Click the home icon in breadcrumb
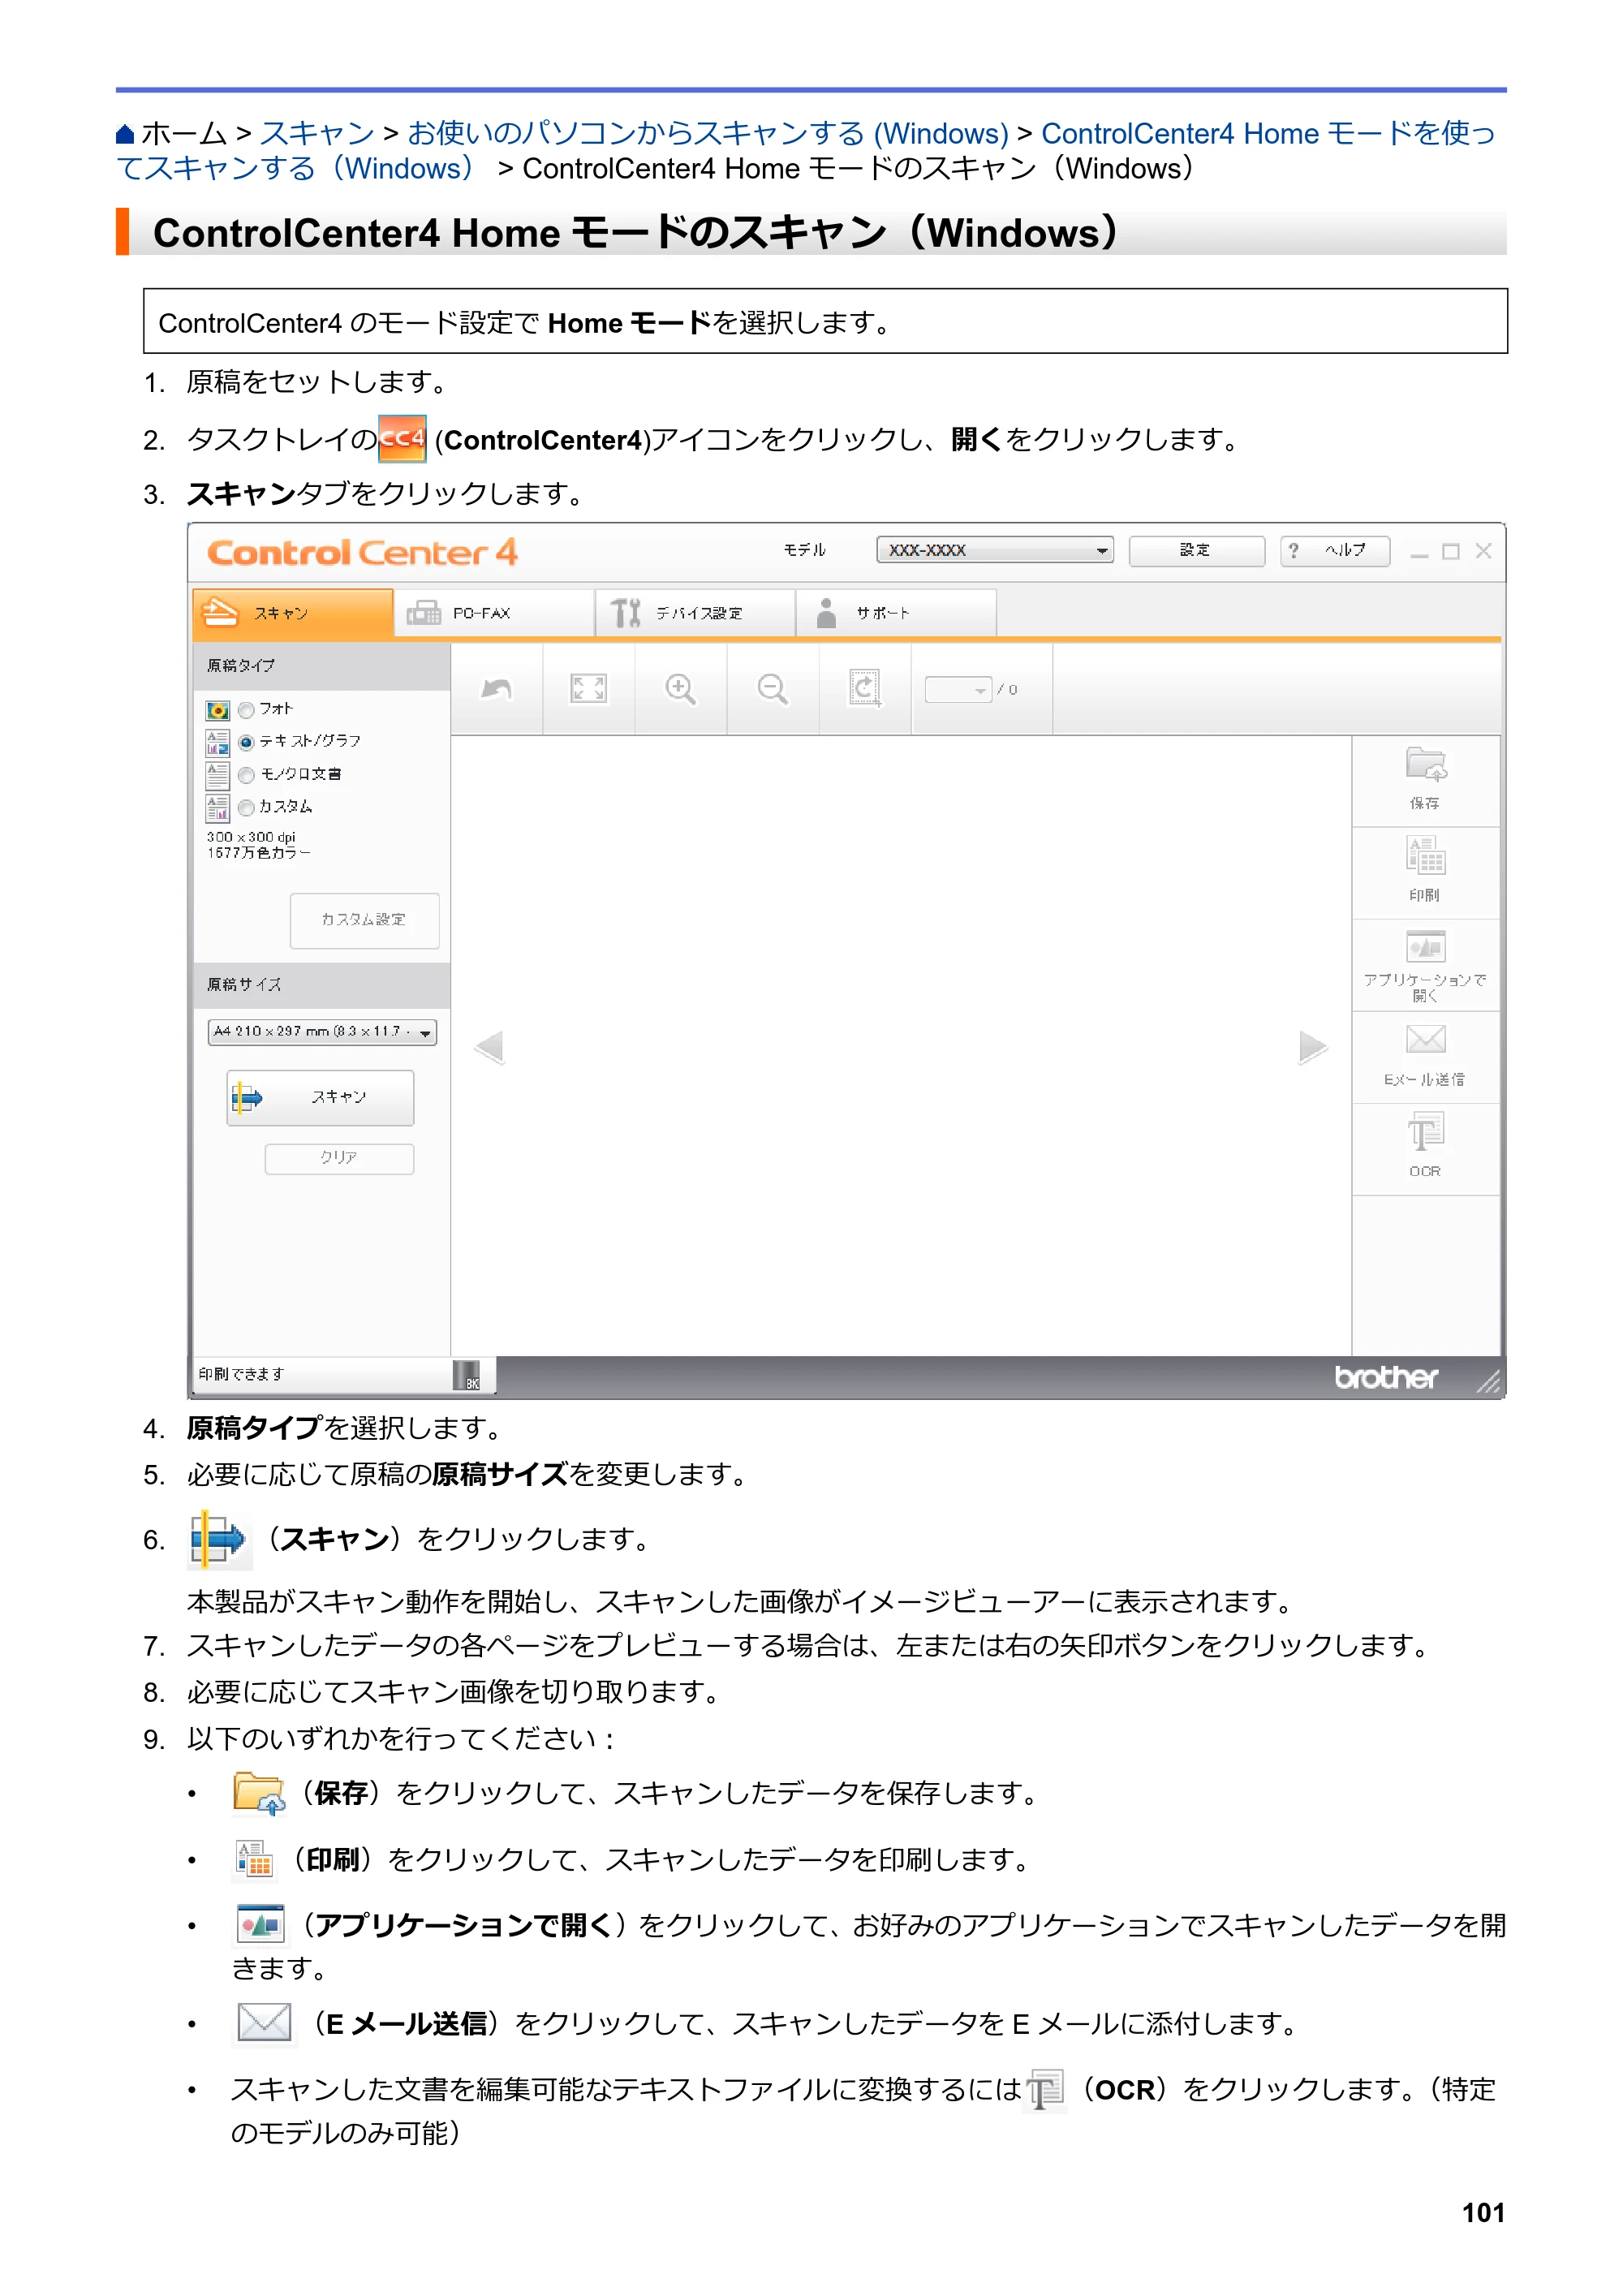This screenshot has width=1623, height=2296. 125,134
